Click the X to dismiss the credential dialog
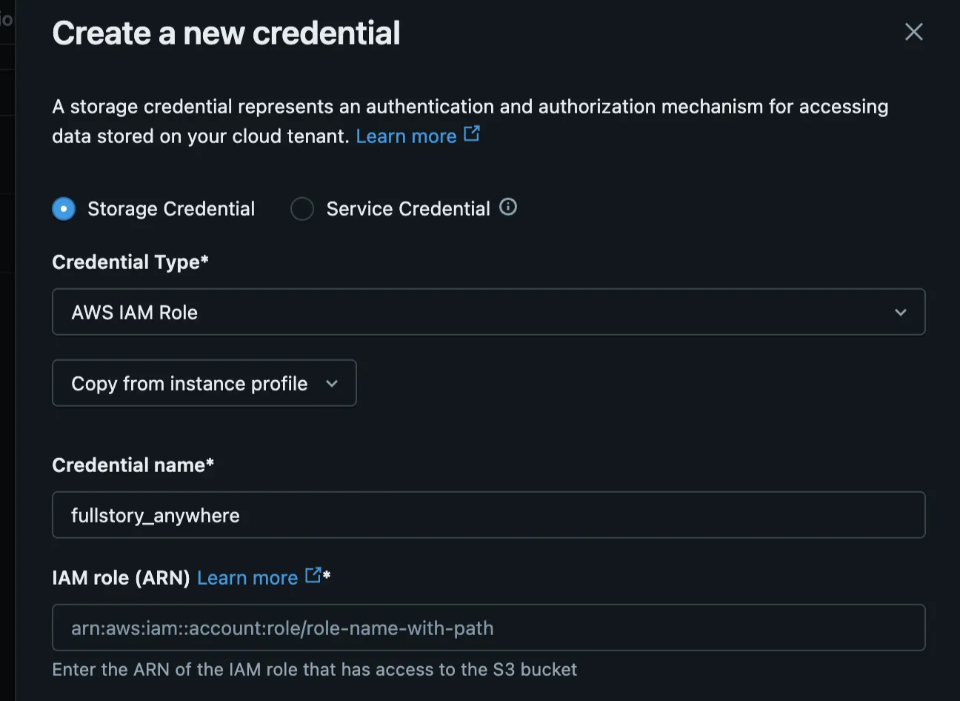960x701 pixels. click(x=913, y=32)
